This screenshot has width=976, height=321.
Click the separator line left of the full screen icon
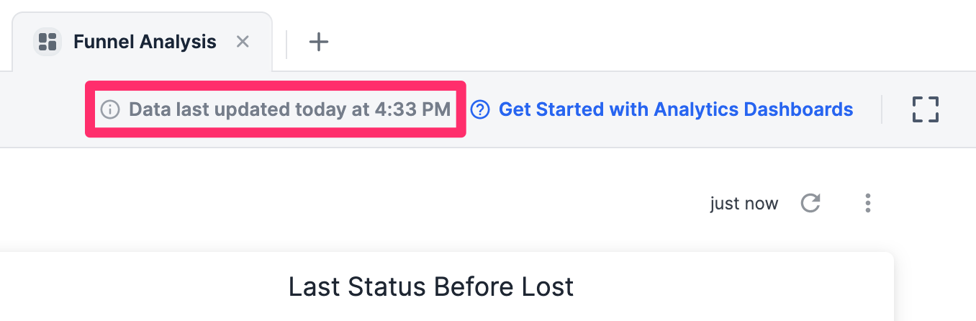882,110
